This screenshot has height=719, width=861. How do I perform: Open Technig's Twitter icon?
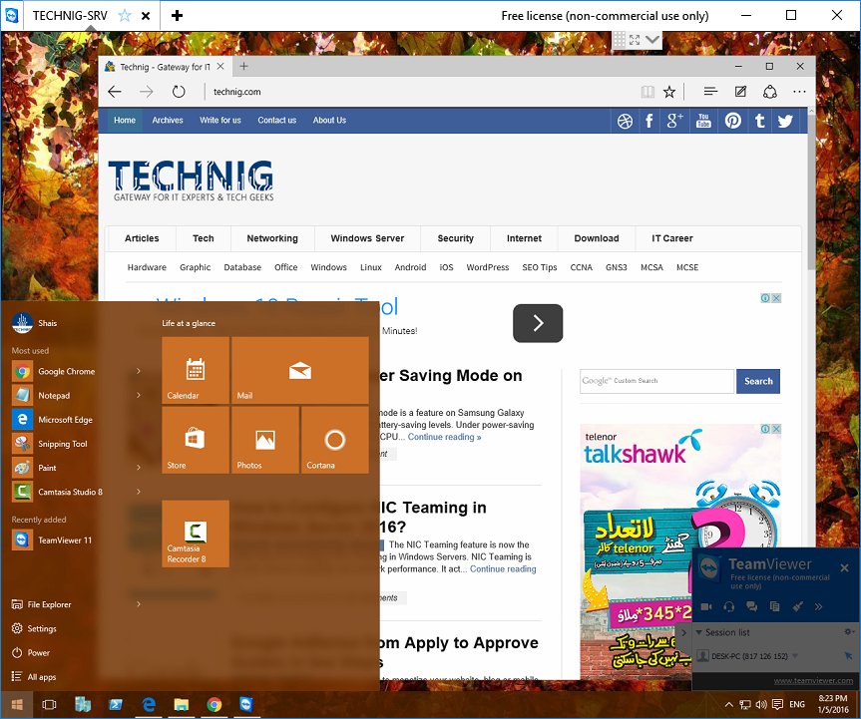[786, 121]
